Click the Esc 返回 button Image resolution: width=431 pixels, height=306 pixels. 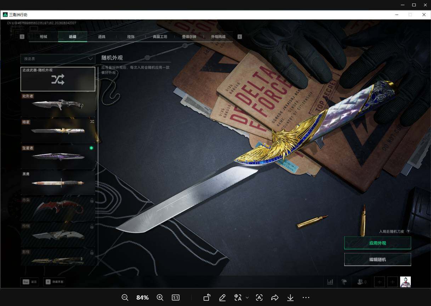click(30, 282)
